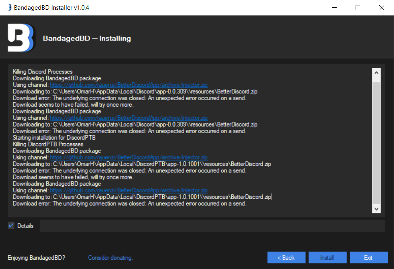Click the large BandagedBD "B" emblem in the header
Image resolution: width=394 pixels, height=269 pixels.
20,37
